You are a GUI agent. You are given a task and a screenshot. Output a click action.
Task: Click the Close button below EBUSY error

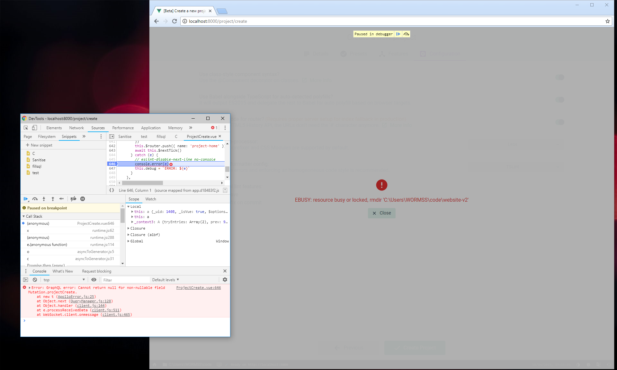point(381,213)
